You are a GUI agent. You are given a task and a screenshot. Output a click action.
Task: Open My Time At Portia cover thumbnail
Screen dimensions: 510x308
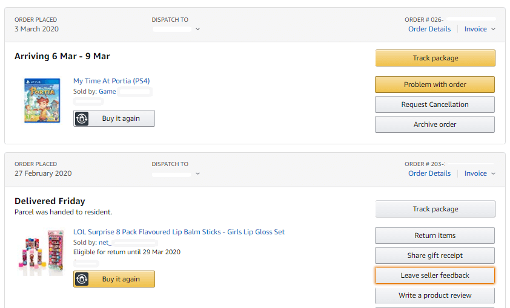coord(42,100)
